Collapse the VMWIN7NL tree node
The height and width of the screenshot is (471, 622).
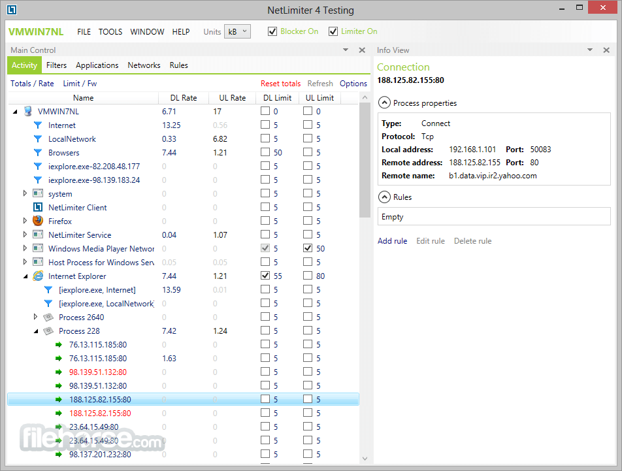tap(15, 112)
